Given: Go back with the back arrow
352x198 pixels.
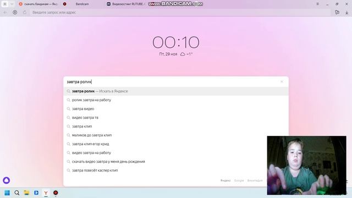Looking at the screenshot, I should point(5,12).
